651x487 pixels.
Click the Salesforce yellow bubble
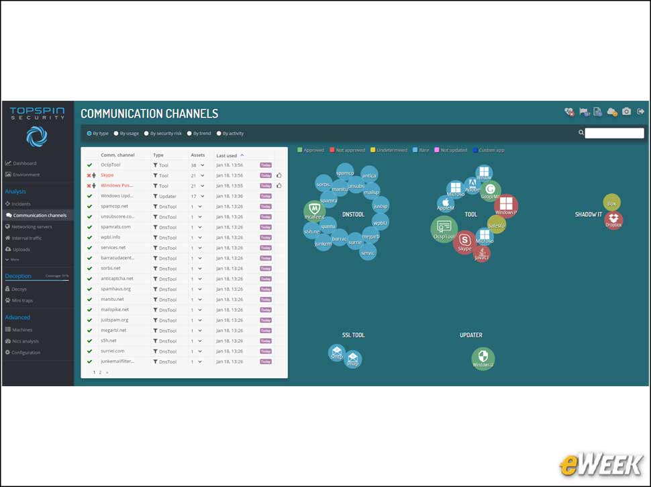tap(496, 224)
